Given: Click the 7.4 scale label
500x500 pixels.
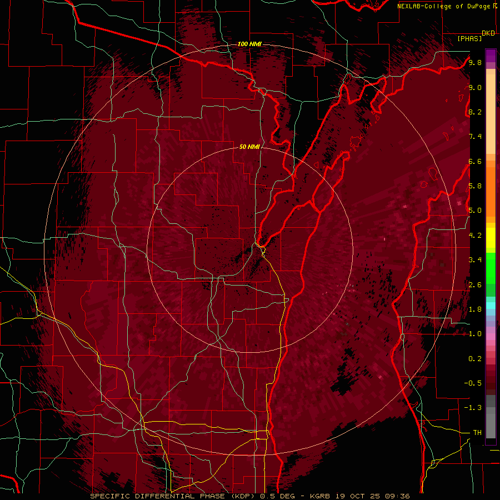Looking at the screenshot, I should point(475,137).
